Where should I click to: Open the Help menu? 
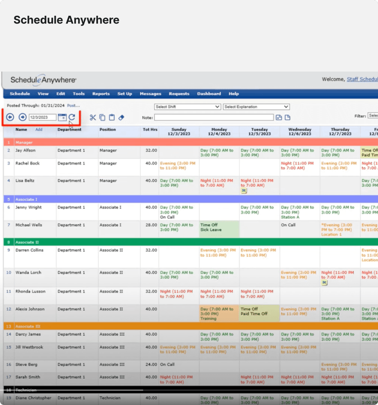coord(234,94)
